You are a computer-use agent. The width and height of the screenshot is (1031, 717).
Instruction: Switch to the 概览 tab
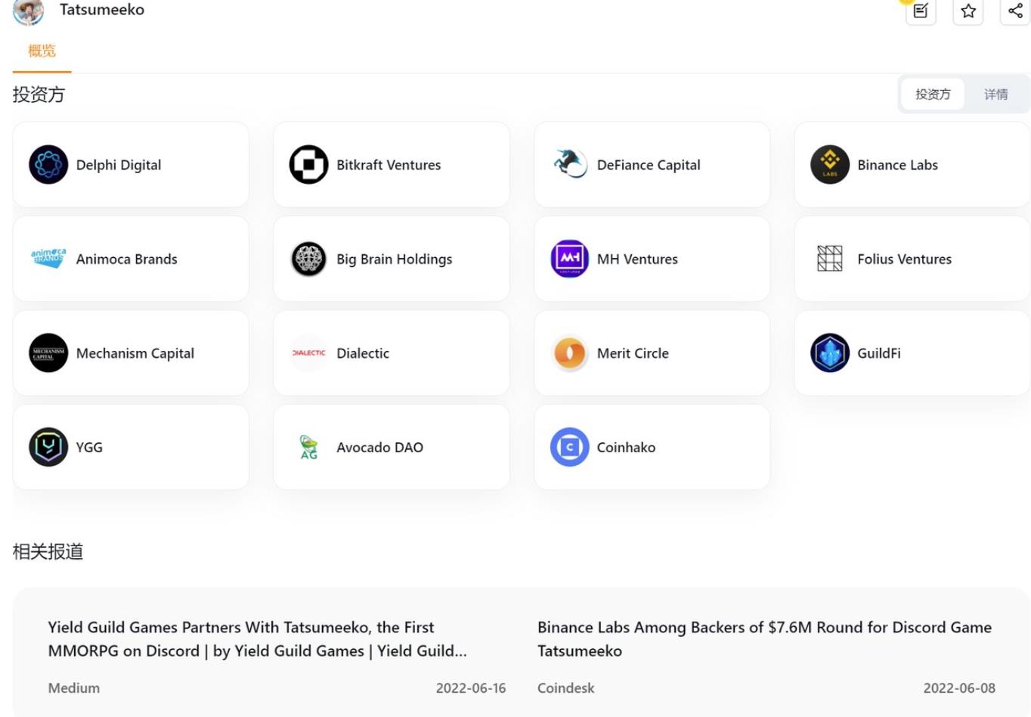coord(42,51)
